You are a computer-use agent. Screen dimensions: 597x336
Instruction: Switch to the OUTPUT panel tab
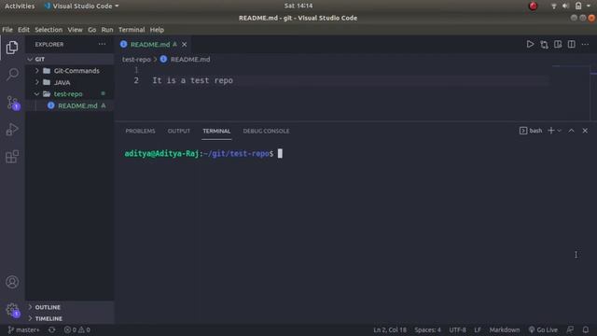tap(178, 131)
